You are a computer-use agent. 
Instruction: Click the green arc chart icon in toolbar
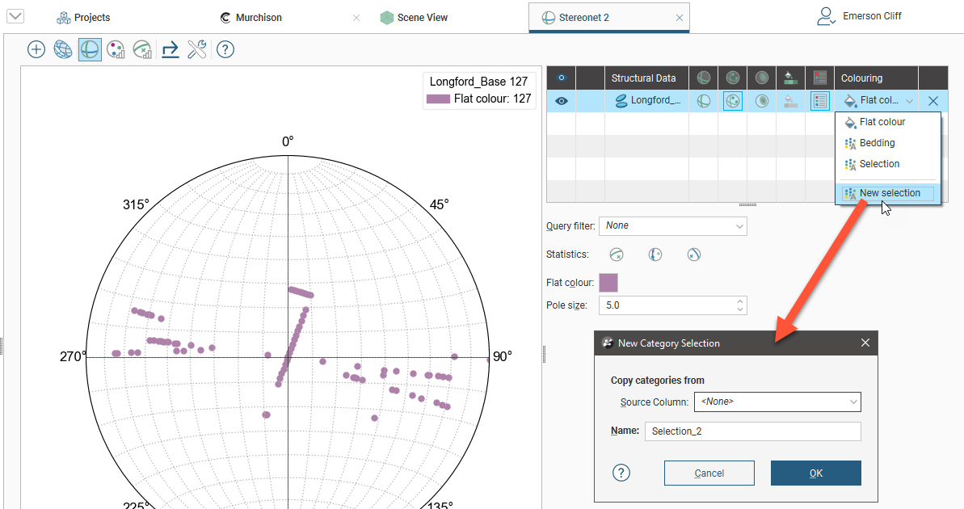pyautogui.click(x=143, y=50)
